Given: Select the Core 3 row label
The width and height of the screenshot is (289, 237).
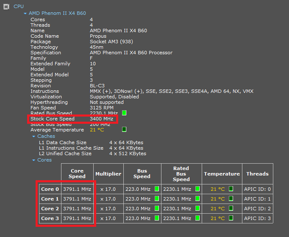Looking at the screenshot, I should coord(50,218).
